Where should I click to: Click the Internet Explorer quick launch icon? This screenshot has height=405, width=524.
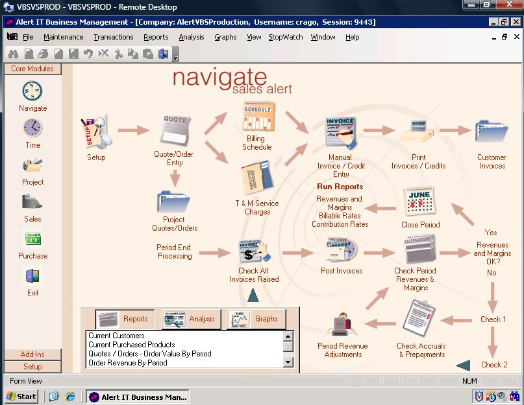pyautogui.click(x=70, y=397)
